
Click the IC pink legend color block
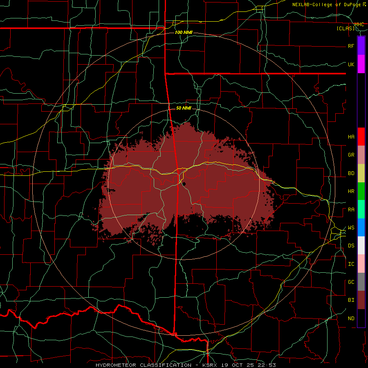point(361,264)
